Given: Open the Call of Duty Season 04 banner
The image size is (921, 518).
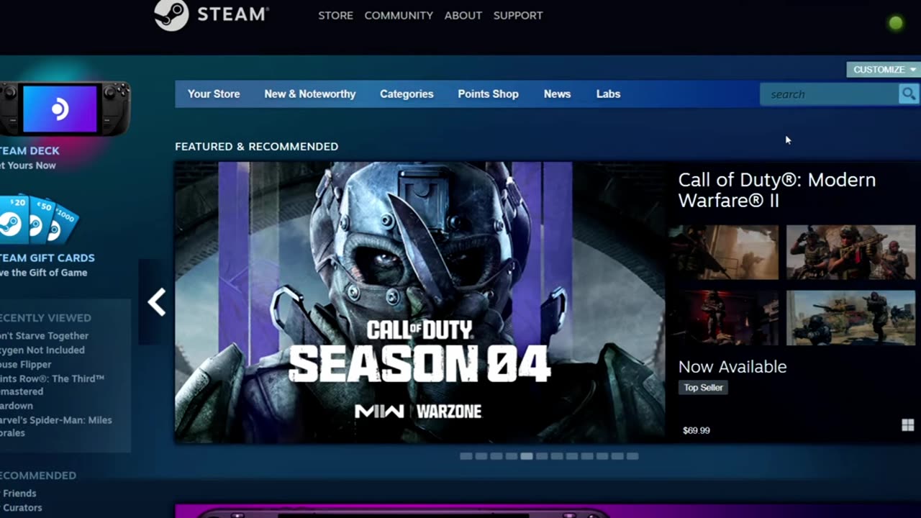Looking at the screenshot, I should (x=420, y=302).
